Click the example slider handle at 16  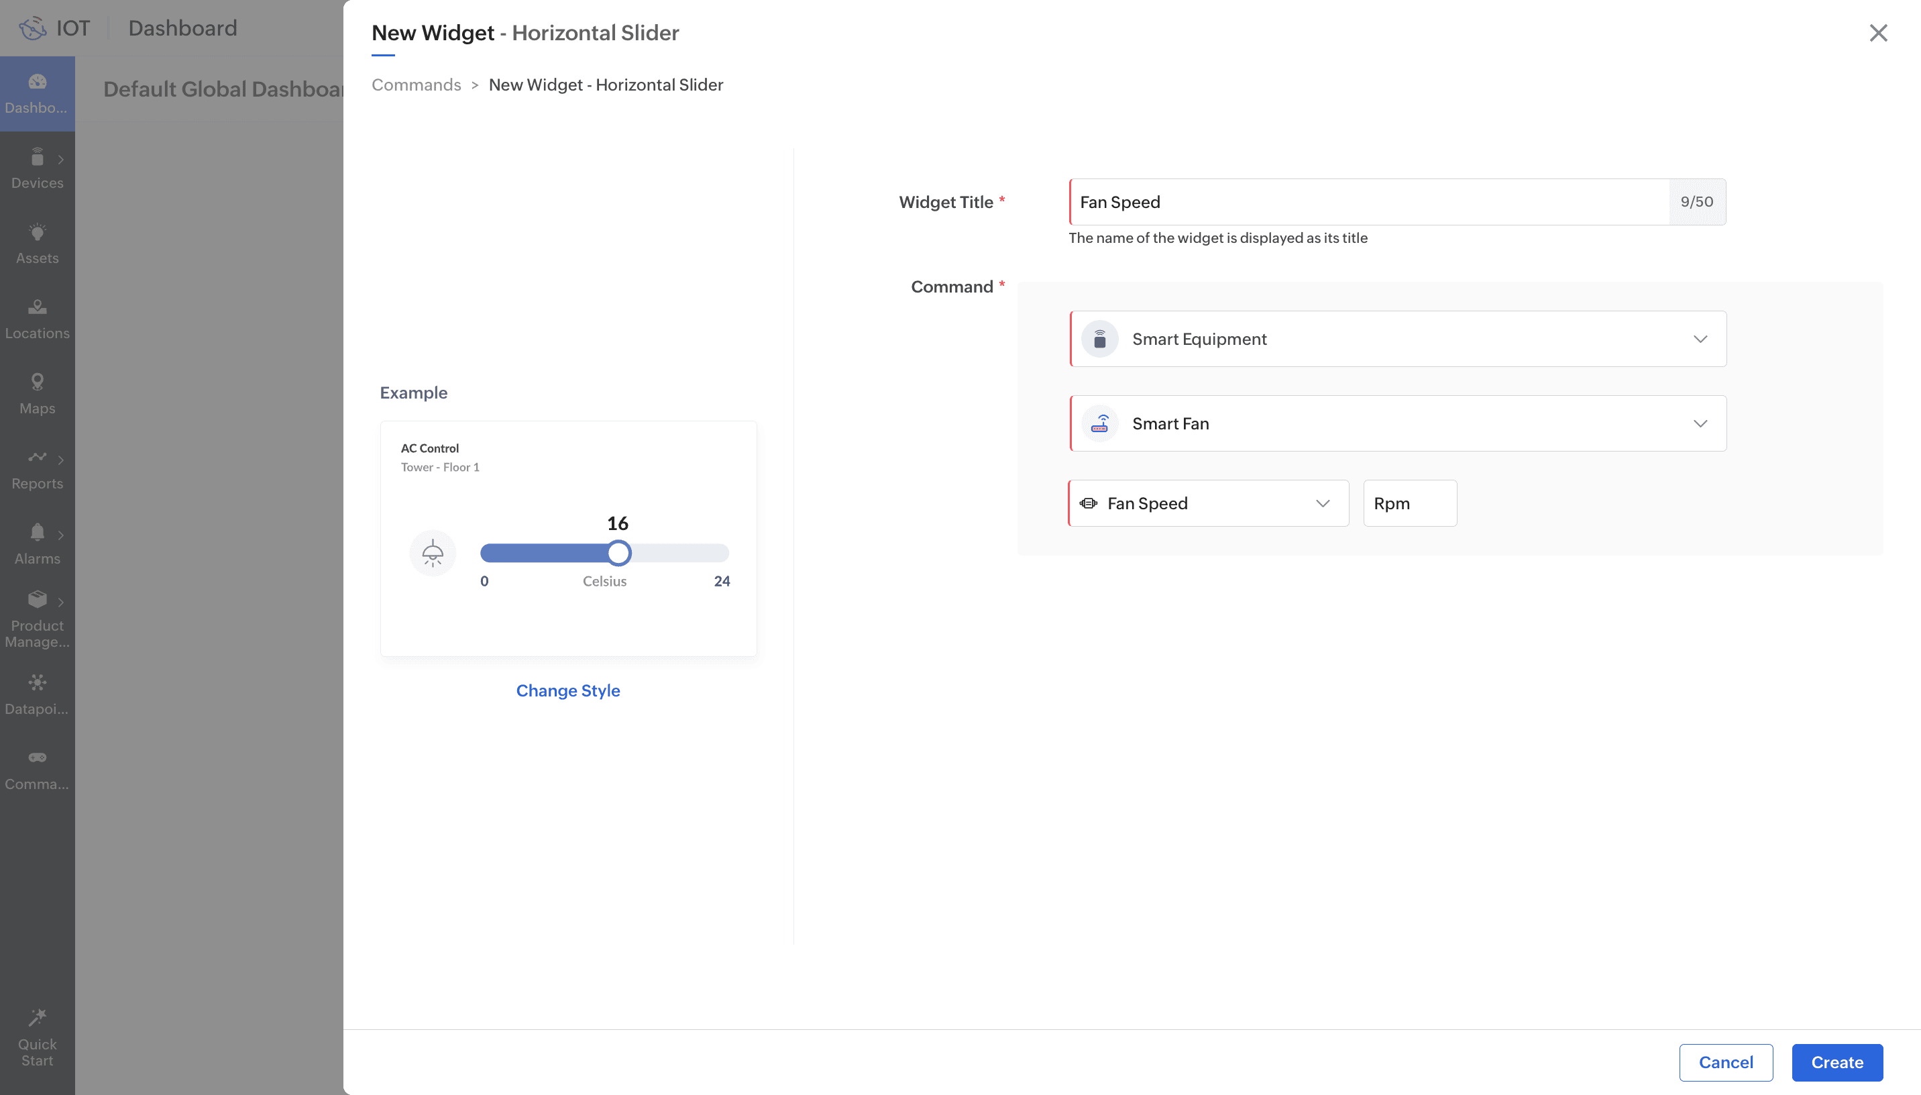tap(618, 553)
